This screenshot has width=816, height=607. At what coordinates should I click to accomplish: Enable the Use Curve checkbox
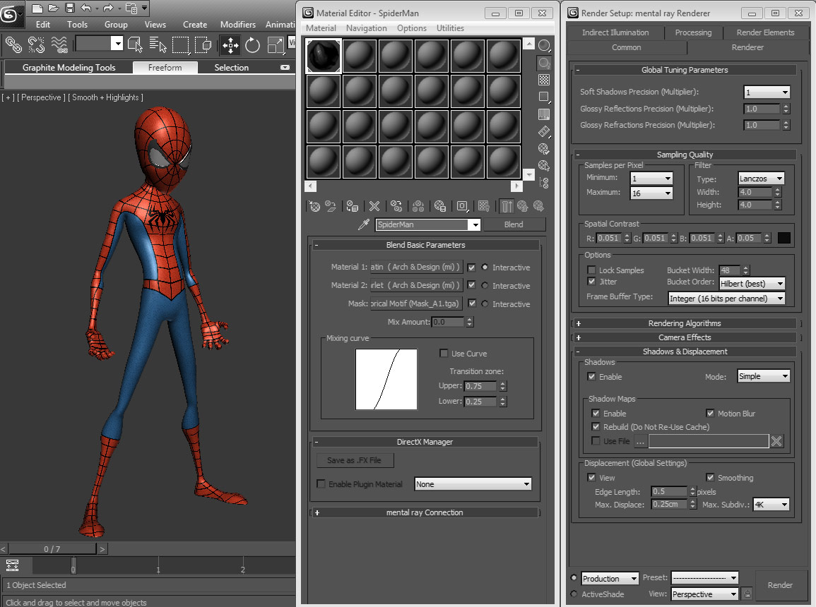444,354
